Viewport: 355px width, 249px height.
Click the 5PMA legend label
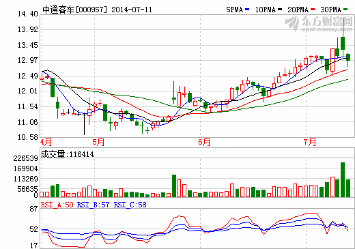click(x=235, y=10)
